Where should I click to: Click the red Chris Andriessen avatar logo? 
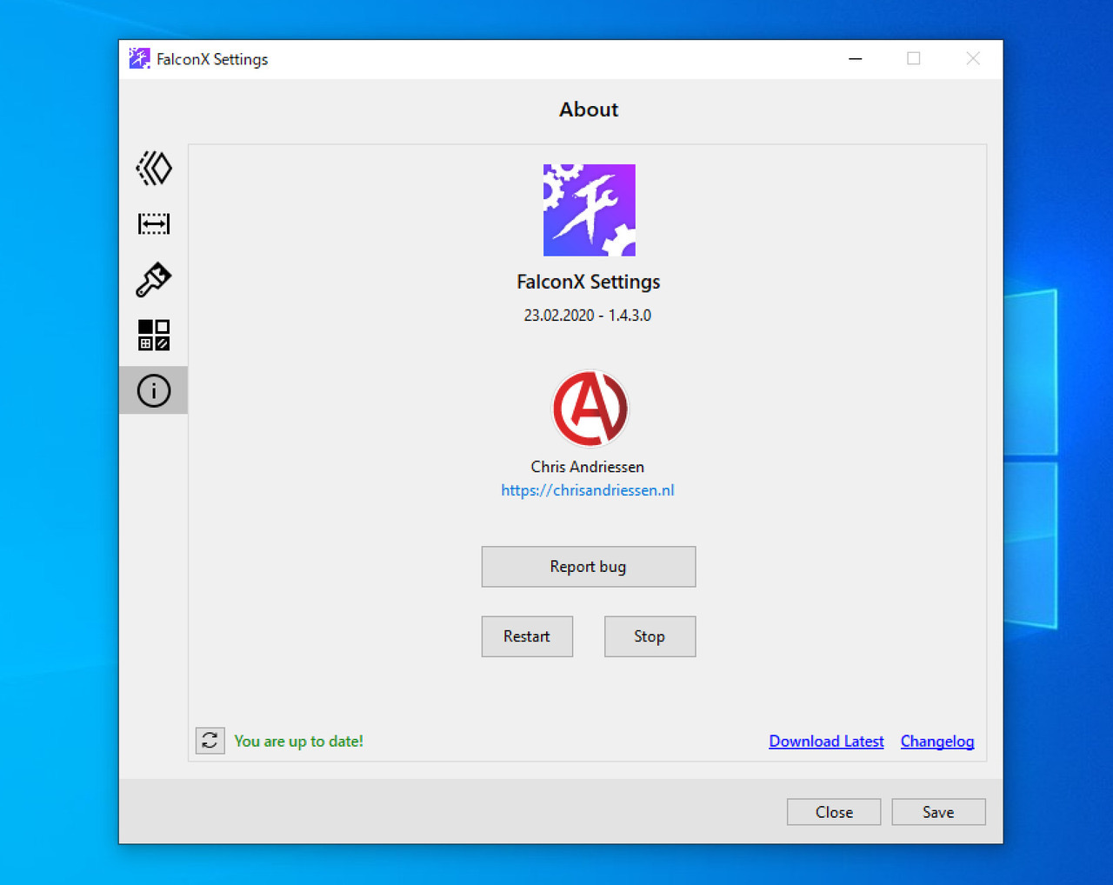[590, 409]
